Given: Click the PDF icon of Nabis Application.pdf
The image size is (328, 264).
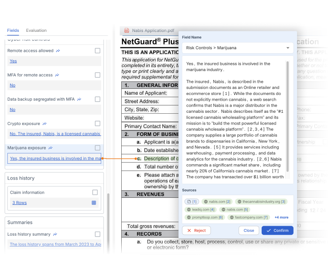Looking at the screenshot, I should click(x=126, y=30).
